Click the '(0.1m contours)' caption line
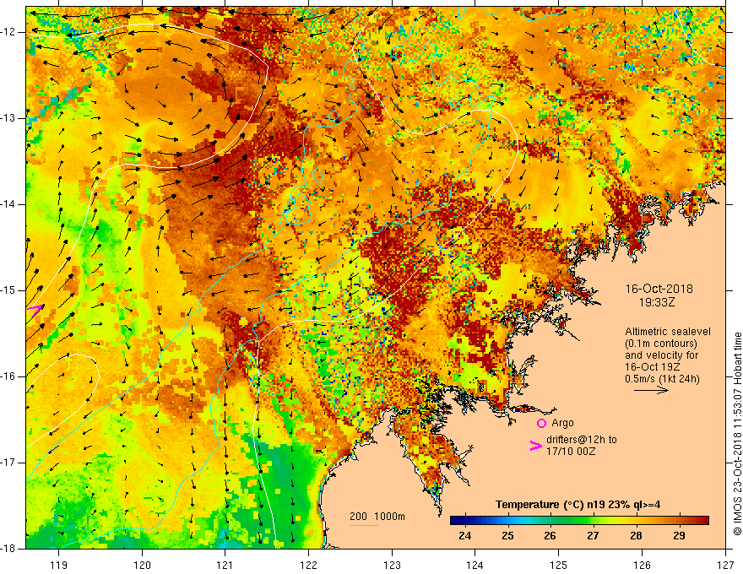This screenshot has width=743, height=574. click(x=661, y=344)
